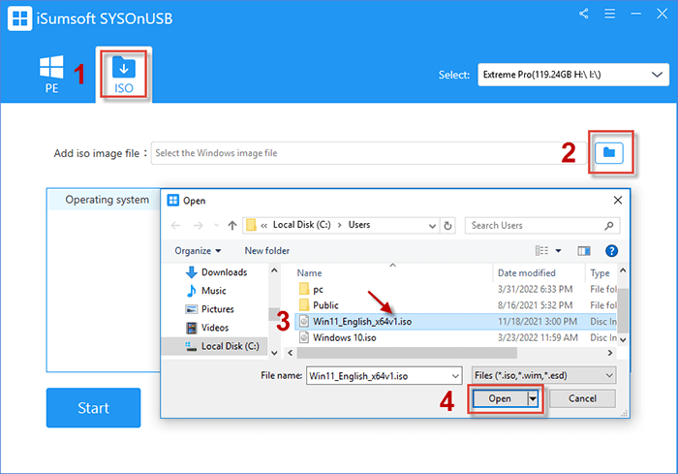
Task: Change view with the view icon
Action: (541, 251)
